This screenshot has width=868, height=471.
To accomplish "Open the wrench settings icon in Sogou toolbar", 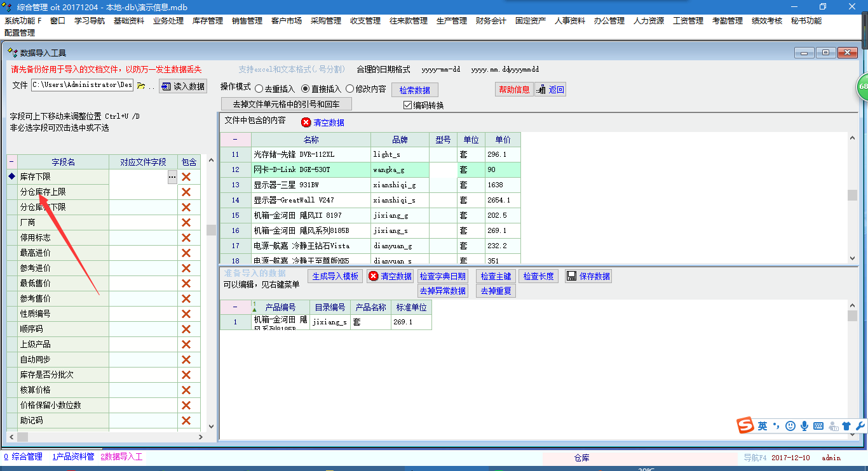I will coord(861,426).
